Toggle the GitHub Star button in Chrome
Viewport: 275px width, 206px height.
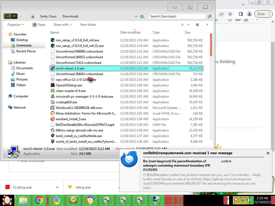[238, 20]
